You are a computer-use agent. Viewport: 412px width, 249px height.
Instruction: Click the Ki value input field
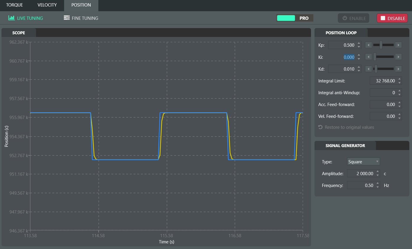342,57
